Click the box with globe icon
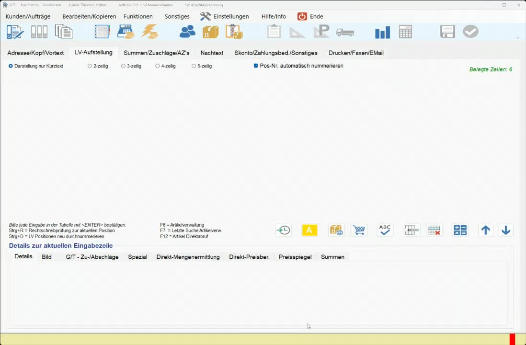This screenshot has width=526, height=345. click(x=336, y=230)
